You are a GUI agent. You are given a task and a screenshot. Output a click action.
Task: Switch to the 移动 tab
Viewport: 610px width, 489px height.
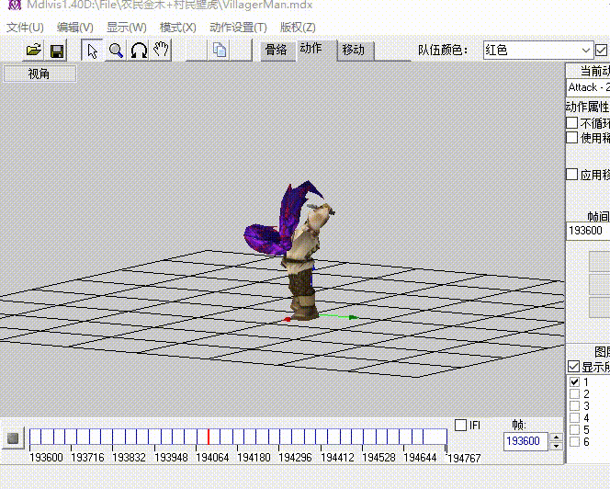tap(354, 51)
